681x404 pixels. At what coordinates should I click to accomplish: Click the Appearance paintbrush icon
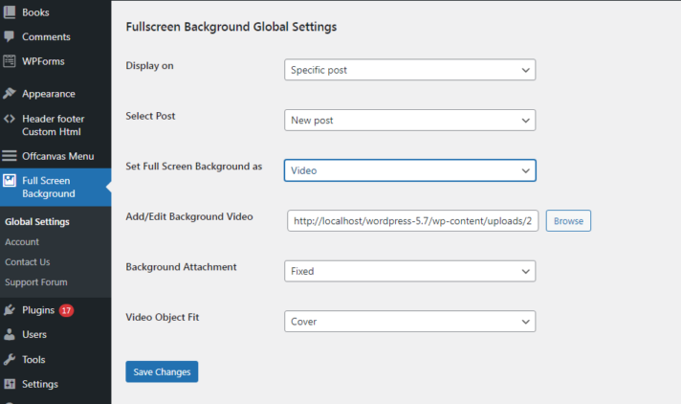[10, 94]
